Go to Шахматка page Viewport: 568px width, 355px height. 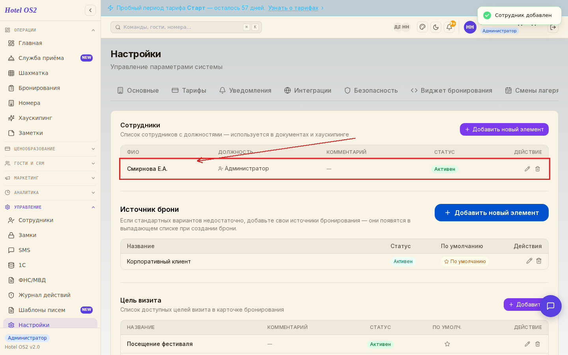click(50, 73)
